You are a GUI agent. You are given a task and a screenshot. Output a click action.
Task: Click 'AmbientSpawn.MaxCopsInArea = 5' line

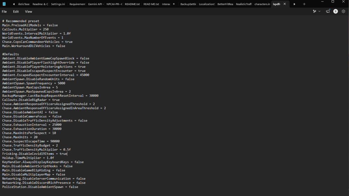point(30,87)
